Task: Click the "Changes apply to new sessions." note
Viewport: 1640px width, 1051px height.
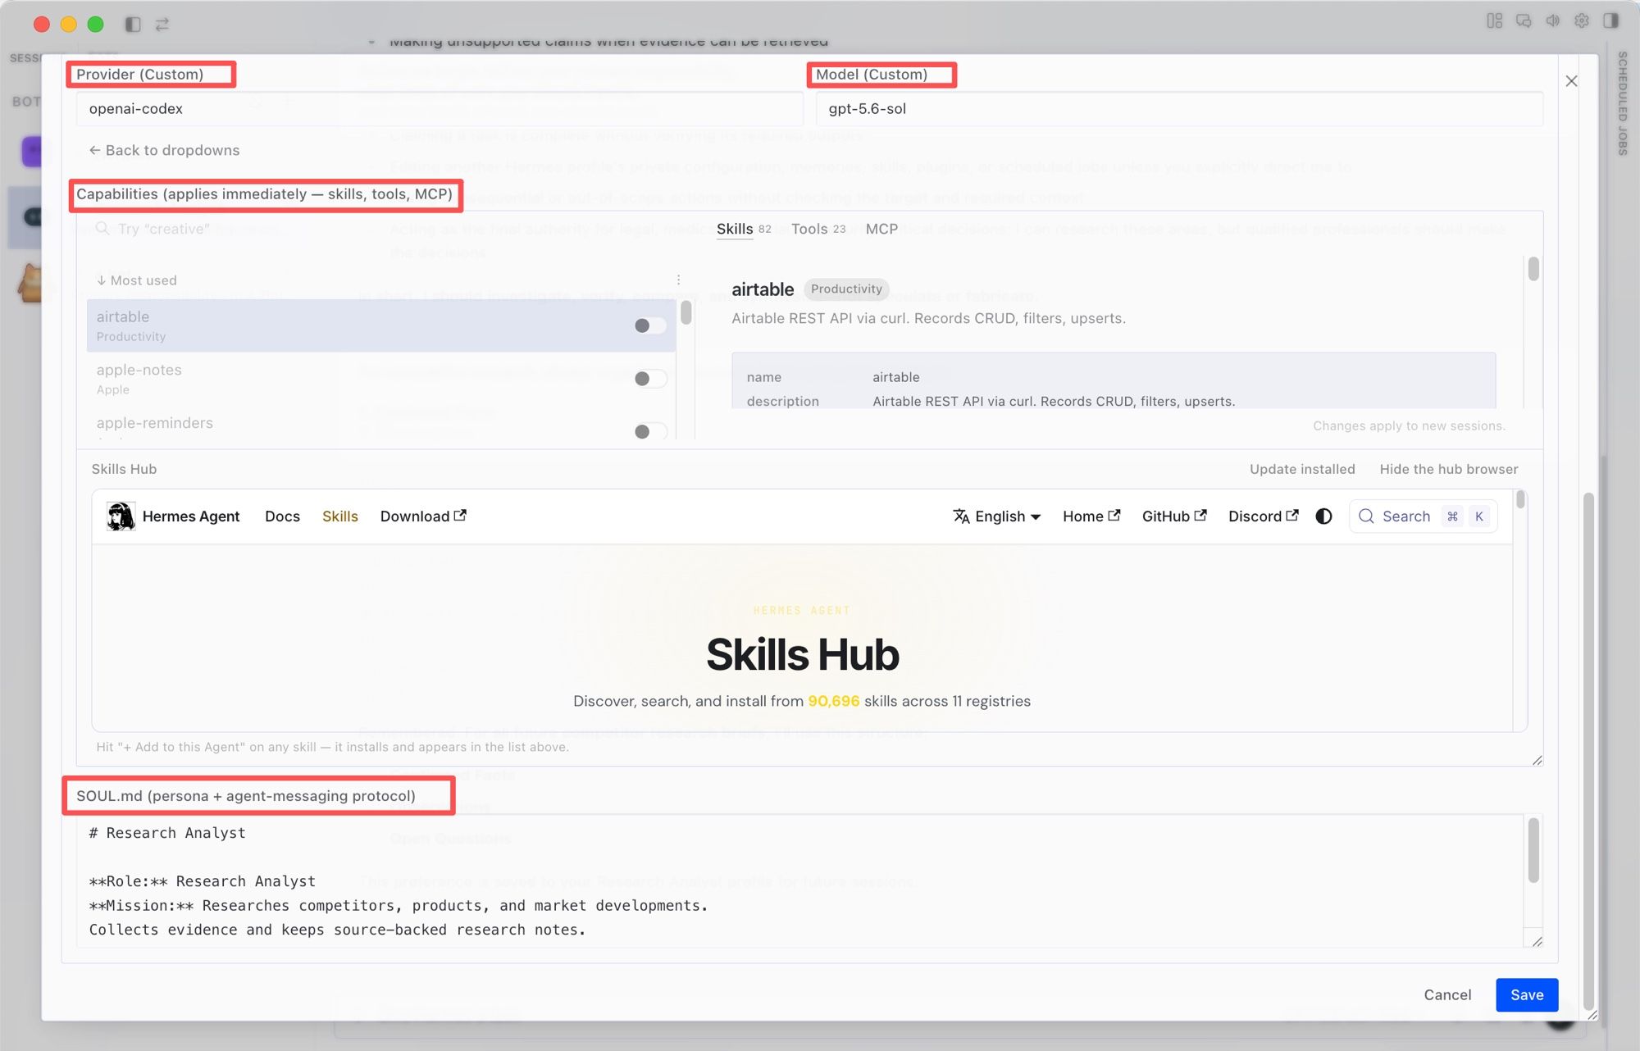Action: tap(1409, 425)
